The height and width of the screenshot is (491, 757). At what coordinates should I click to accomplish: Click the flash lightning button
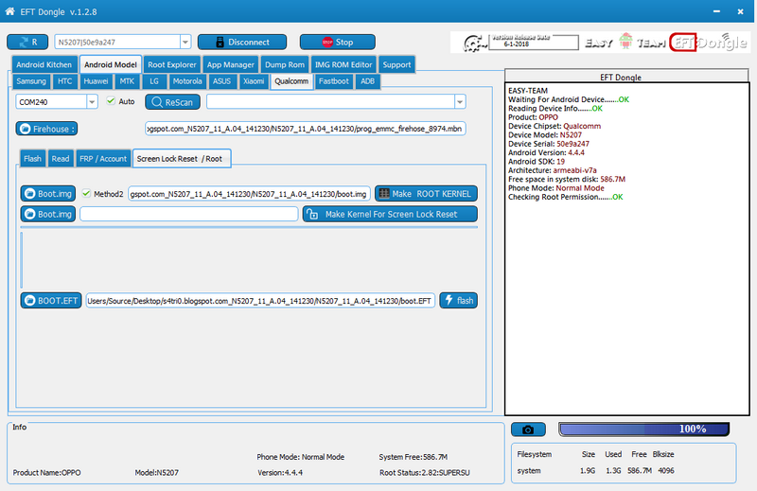click(x=458, y=300)
